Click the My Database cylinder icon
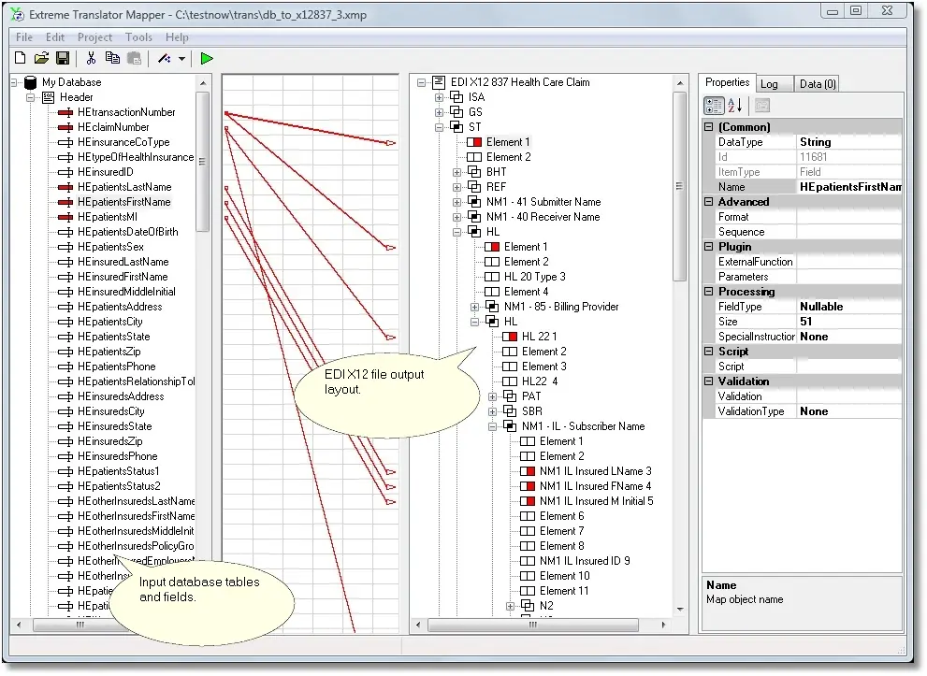 [30, 82]
